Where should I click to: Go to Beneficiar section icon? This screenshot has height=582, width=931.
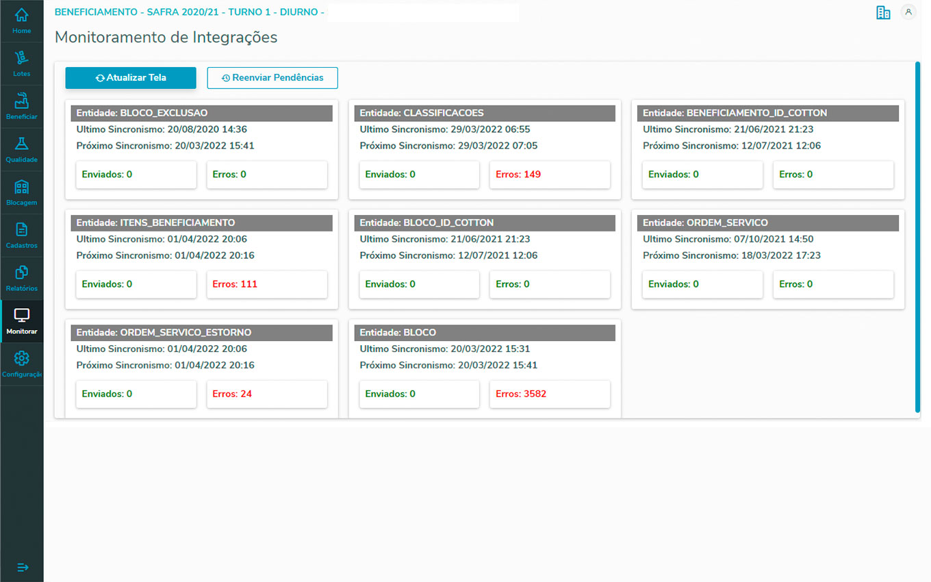(21, 101)
